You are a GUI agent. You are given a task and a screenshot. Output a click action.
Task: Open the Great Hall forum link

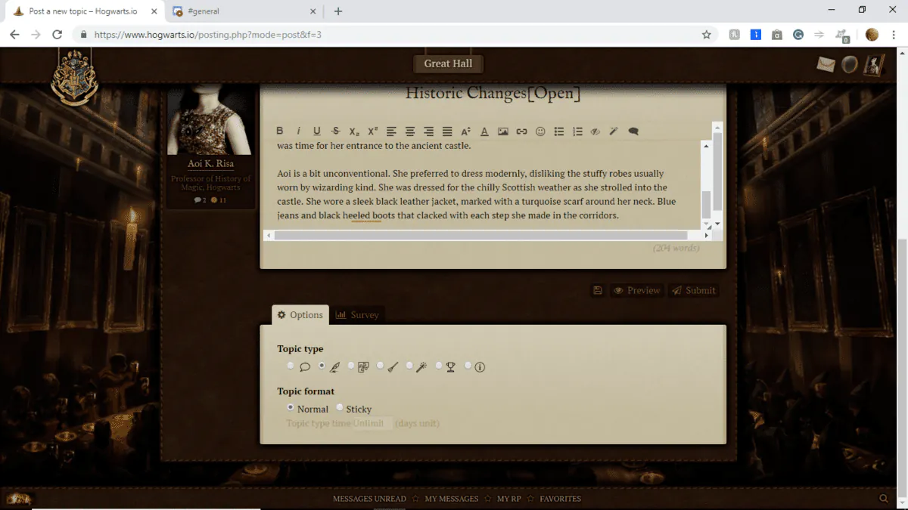[448, 63]
